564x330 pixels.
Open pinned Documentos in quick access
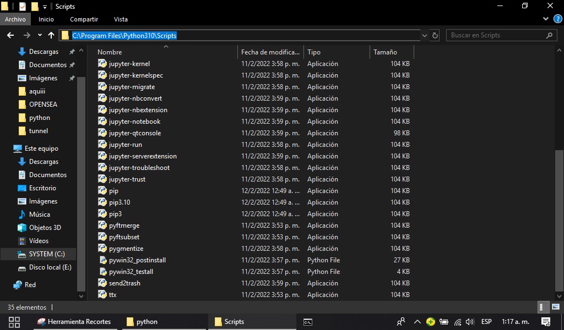click(48, 65)
